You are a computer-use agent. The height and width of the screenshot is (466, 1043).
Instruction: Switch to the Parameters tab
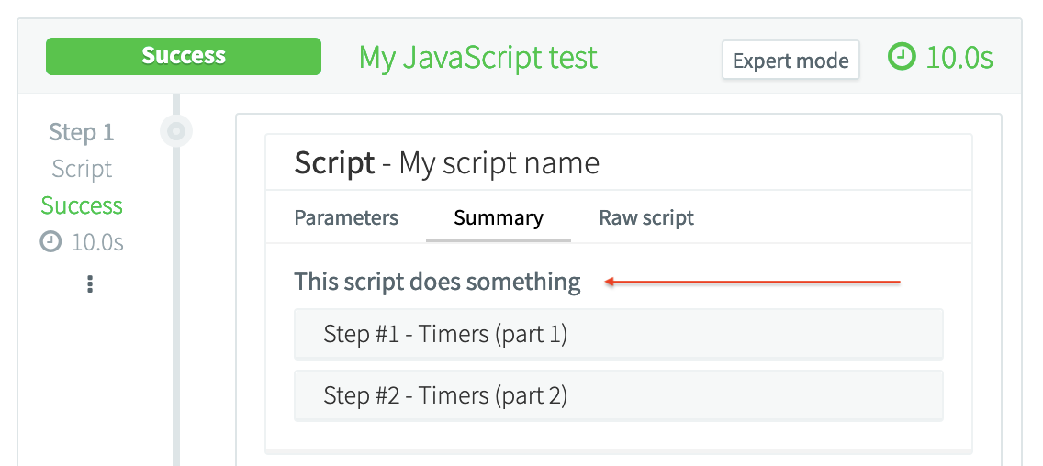(346, 218)
